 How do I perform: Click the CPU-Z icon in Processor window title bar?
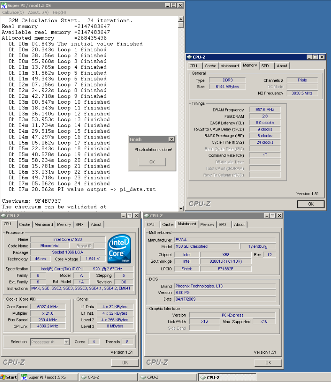click(3, 216)
